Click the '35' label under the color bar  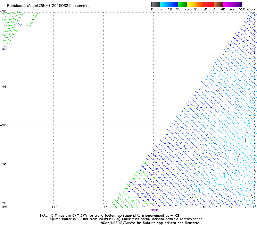coord(214,9)
